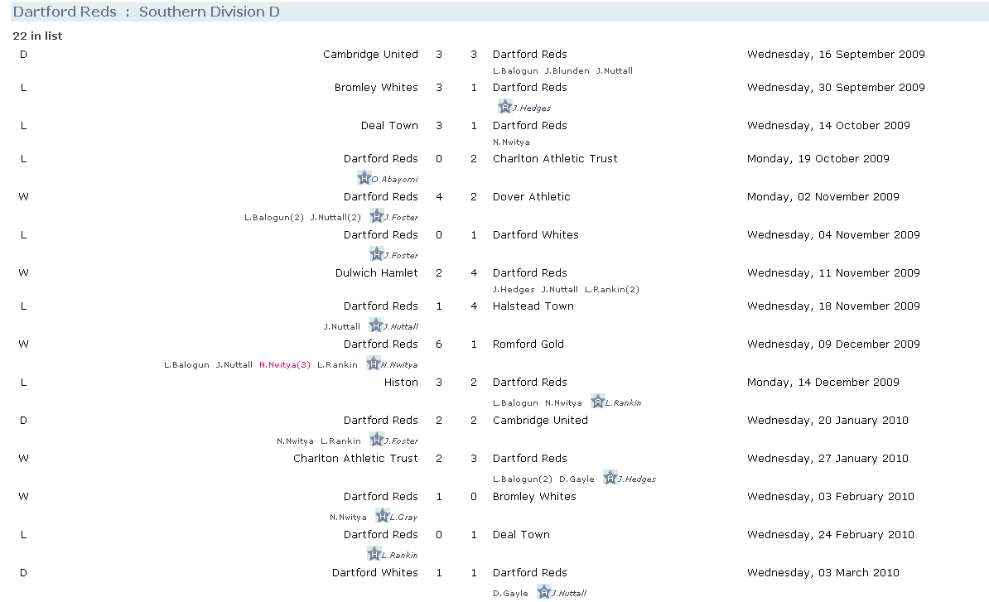This screenshot has width=989, height=602.
Task: Click Dartford Whites in the 04 November match
Action: click(x=535, y=235)
